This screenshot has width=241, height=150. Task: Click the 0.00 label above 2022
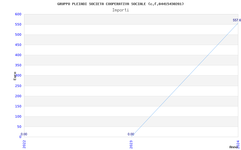click(x=24, y=134)
